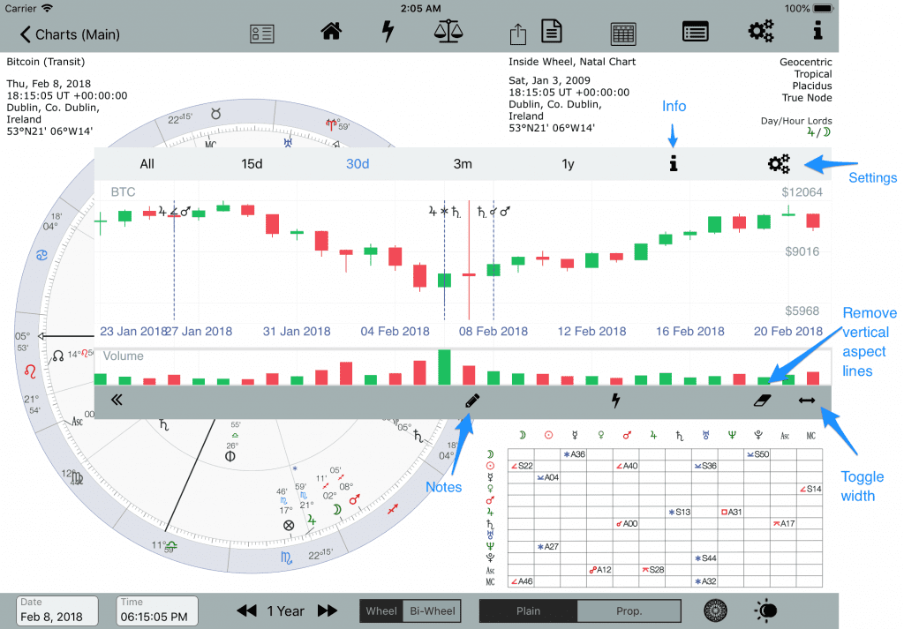
Task: Toggle the sun brightness theme icon
Action: point(766,610)
